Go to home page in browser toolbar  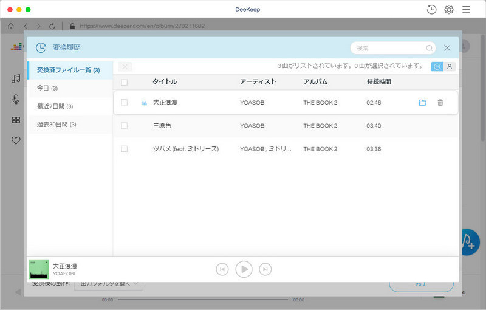click(x=11, y=26)
